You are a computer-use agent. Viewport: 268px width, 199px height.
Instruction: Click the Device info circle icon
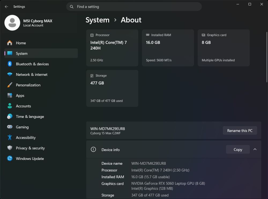coord(93,149)
